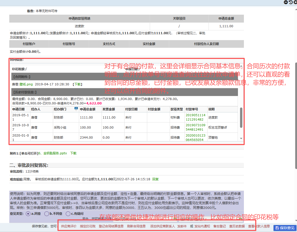297x232 pixels.
Task: Click the page scrollbar's top up arrow
Action: (x=295, y=9)
